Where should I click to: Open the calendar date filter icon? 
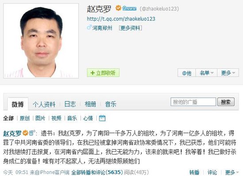tap(102, 118)
